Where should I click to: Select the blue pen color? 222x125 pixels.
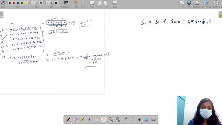(18, 3)
